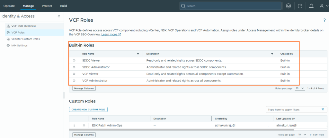Click the IAM Settings gear icon

coord(8,45)
